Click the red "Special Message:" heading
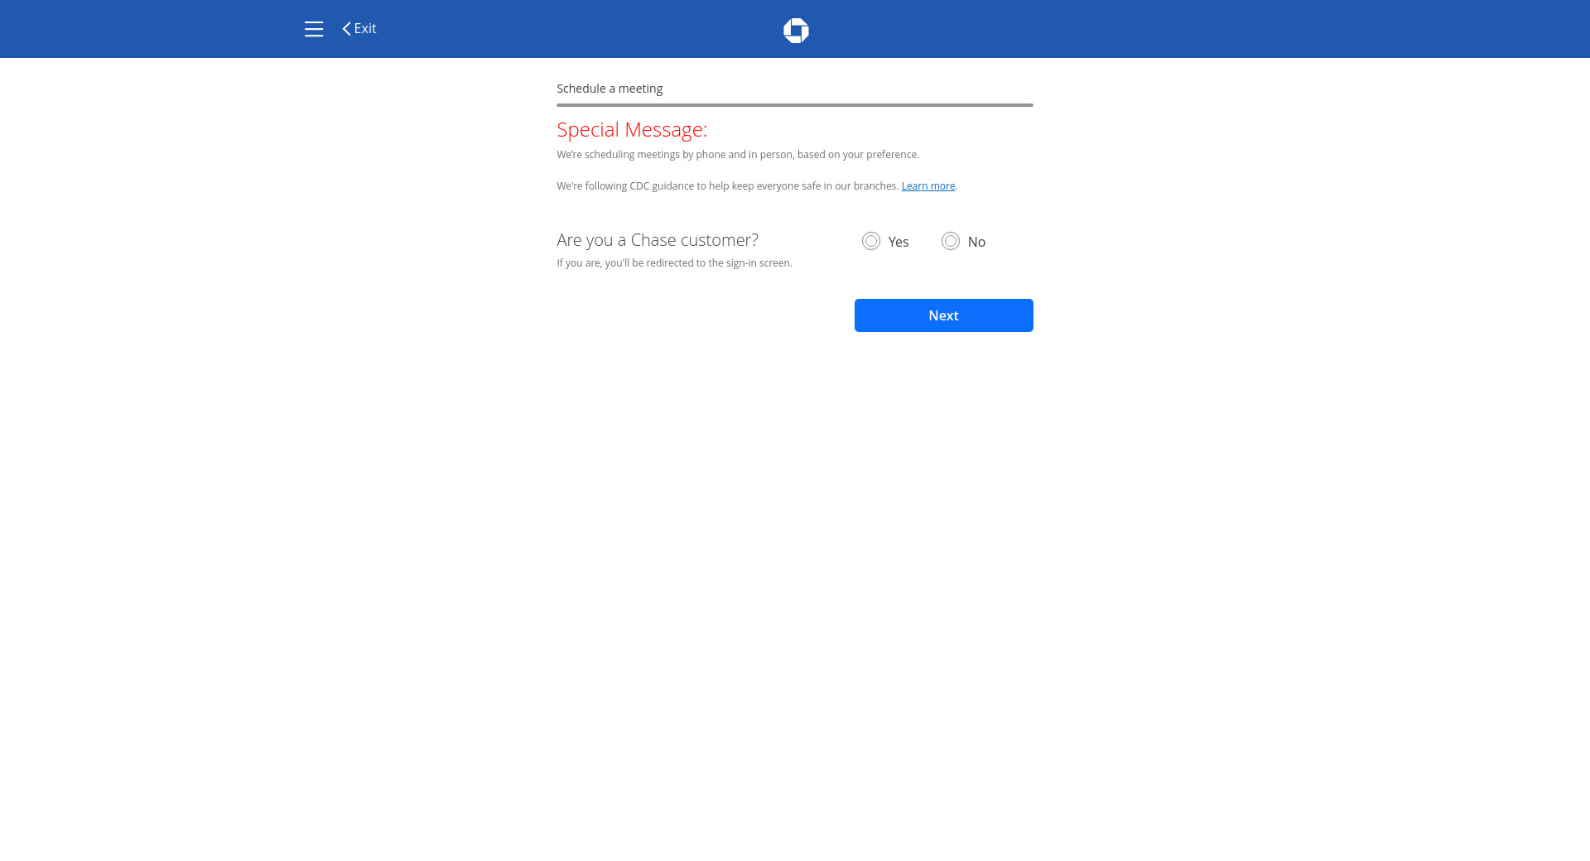 coord(632,130)
